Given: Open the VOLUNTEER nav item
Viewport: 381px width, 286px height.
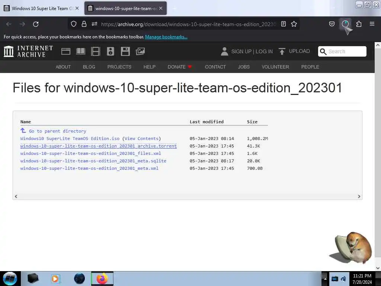Looking at the screenshot, I should 275,67.
